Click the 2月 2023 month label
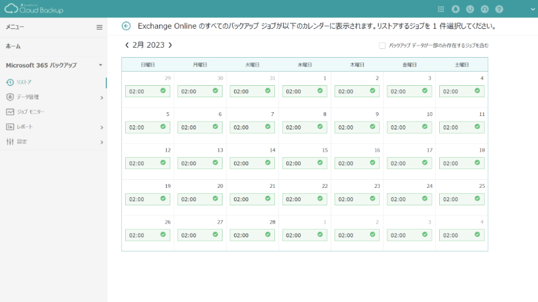538x302 pixels. click(149, 45)
